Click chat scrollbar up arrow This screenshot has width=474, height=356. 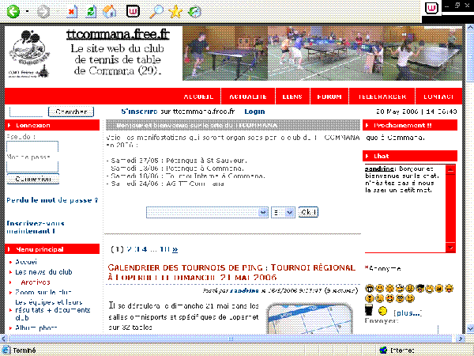[450, 170]
